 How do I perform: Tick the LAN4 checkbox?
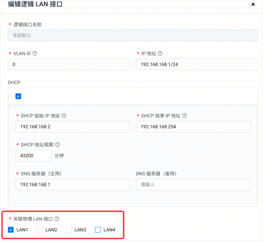[97, 230]
